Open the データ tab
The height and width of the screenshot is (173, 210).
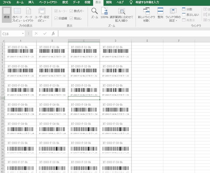point(76,2)
